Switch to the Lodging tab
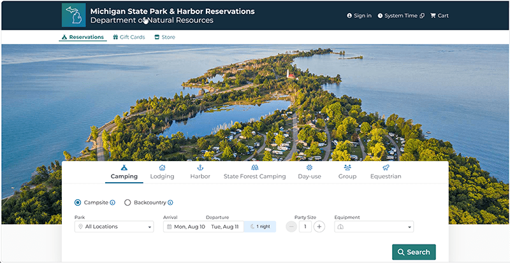This screenshot has height=263, width=510. tap(162, 173)
